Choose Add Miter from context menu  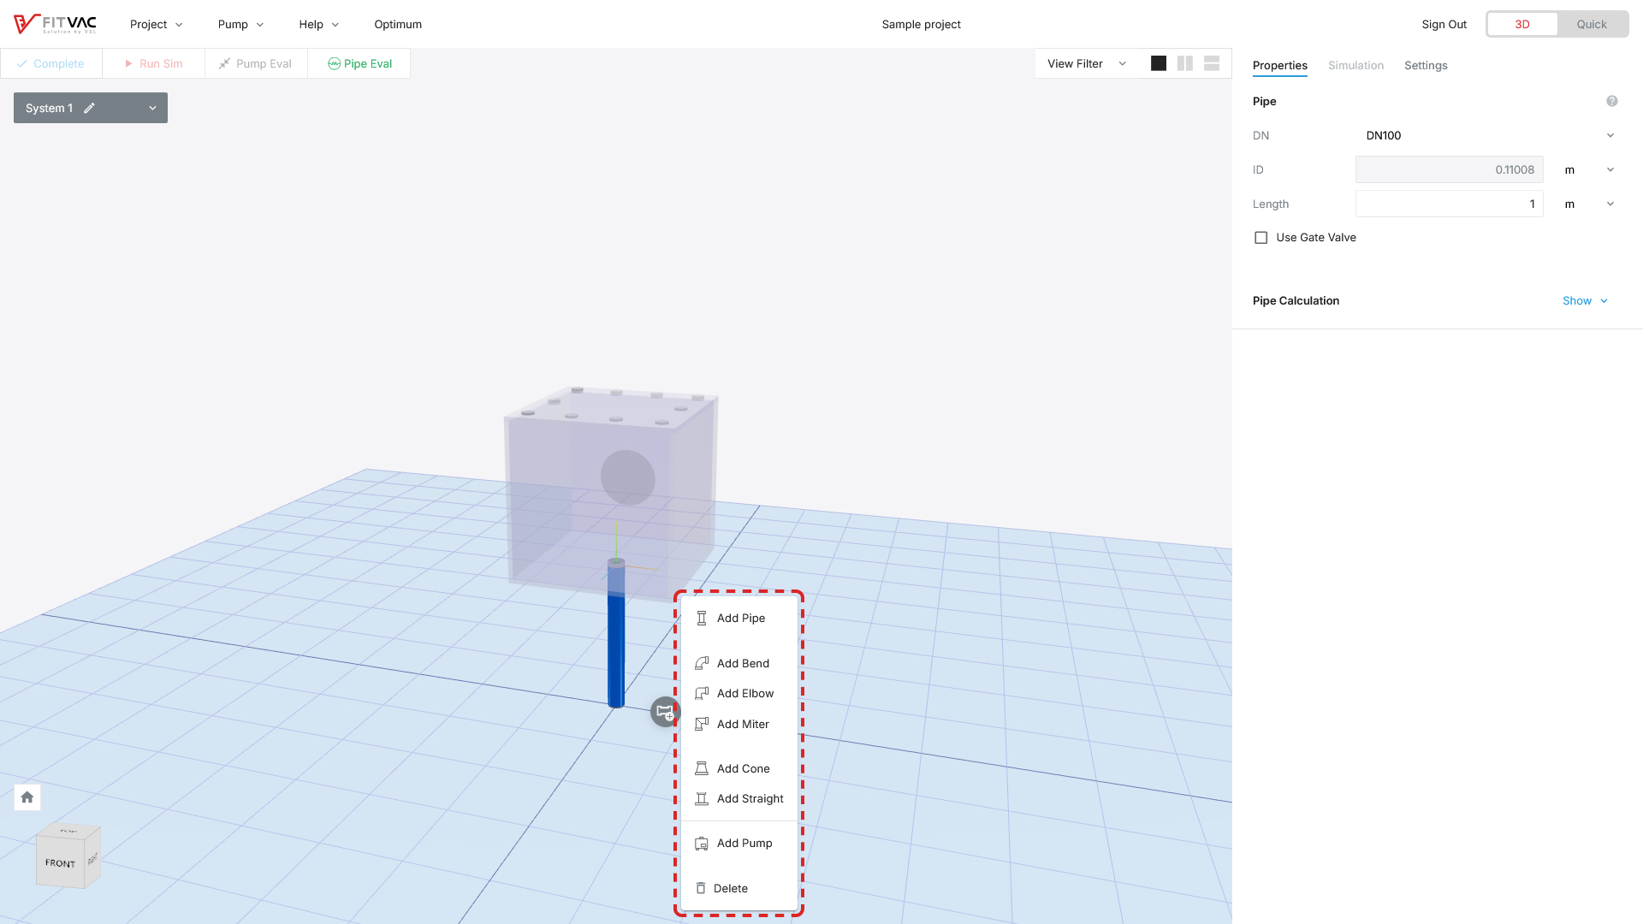pyautogui.click(x=739, y=724)
